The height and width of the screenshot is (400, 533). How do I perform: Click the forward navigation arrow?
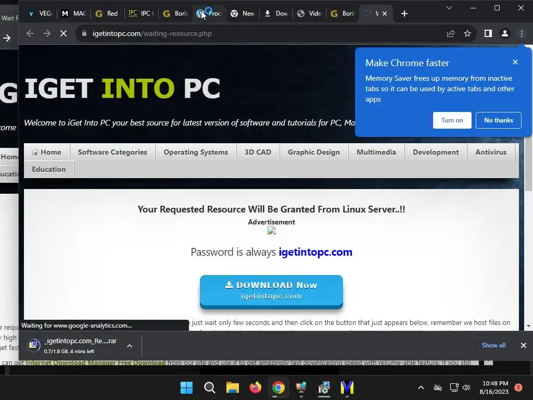[x=46, y=33]
